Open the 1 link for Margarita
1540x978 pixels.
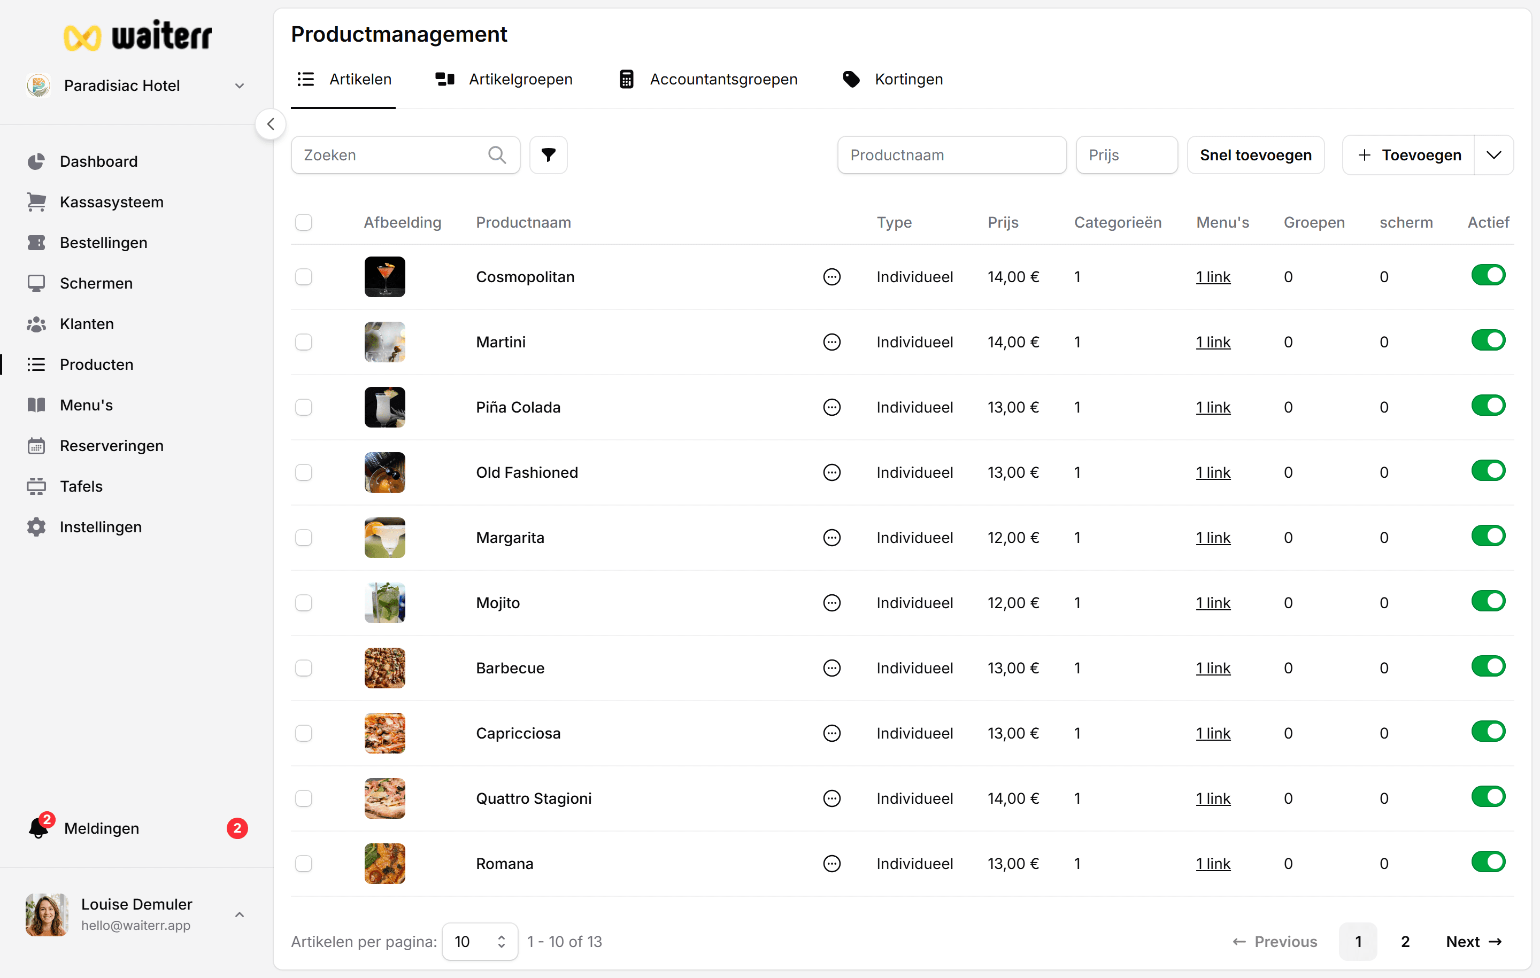[1213, 538]
